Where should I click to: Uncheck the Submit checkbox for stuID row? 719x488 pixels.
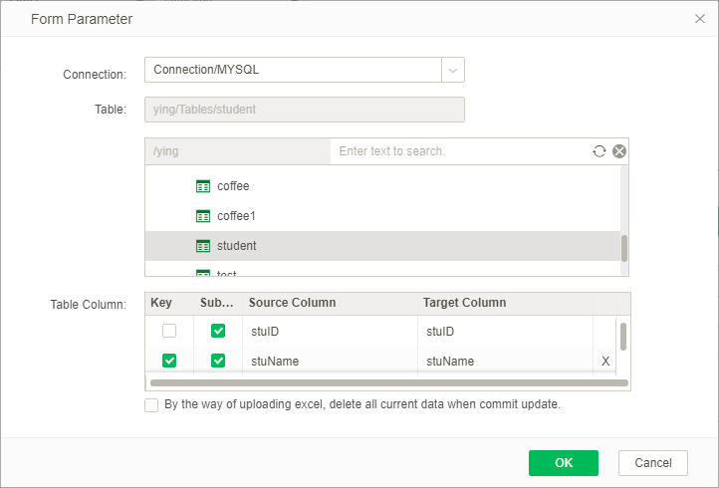[x=218, y=331]
